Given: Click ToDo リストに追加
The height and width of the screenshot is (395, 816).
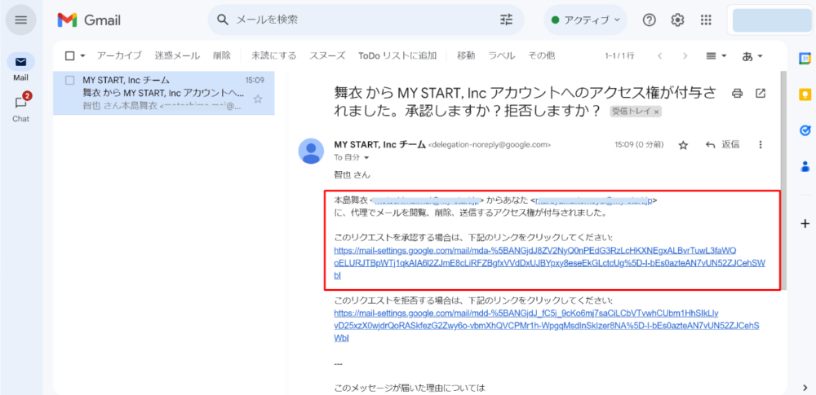Looking at the screenshot, I should 397,55.
